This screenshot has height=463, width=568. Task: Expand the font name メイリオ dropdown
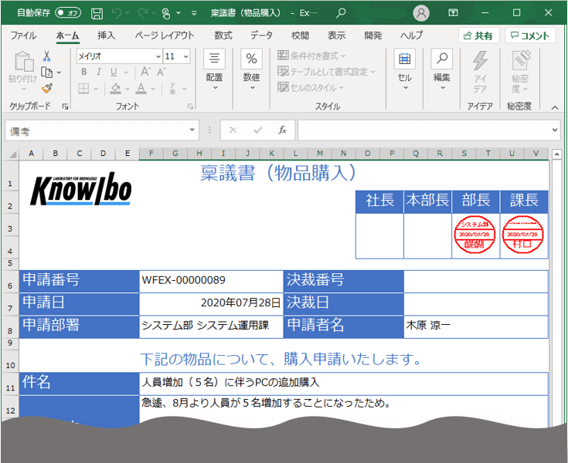coord(158,56)
